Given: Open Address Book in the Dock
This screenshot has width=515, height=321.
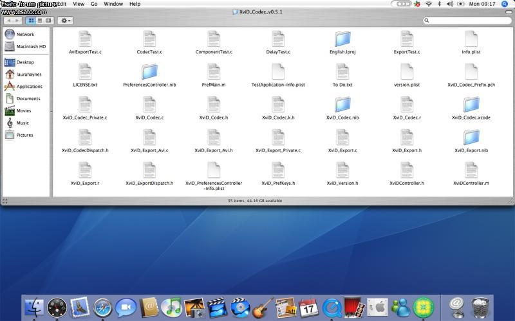Looking at the screenshot, I should (x=149, y=308).
